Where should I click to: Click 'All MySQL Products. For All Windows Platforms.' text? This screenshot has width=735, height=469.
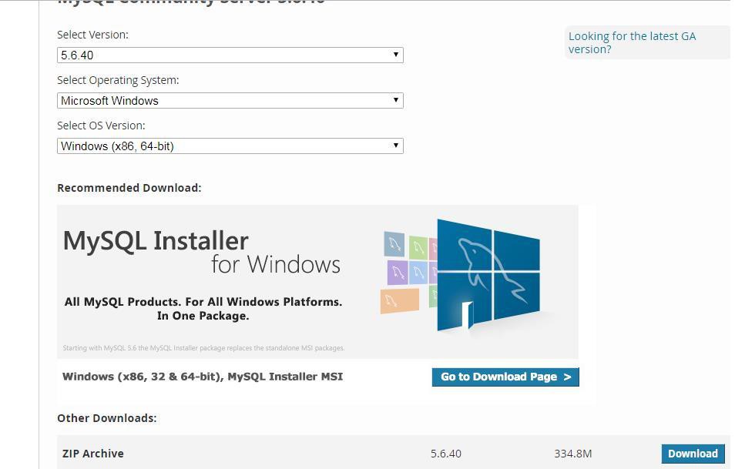coord(203,302)
